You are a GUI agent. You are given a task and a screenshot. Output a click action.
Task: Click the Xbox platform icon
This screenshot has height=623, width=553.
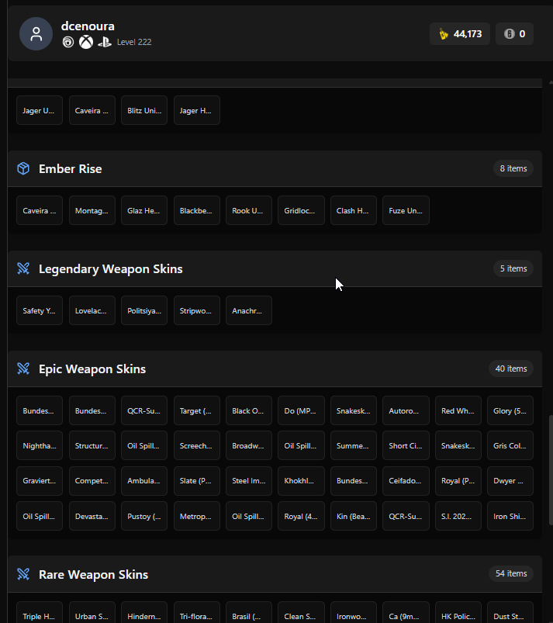point(86,42)
